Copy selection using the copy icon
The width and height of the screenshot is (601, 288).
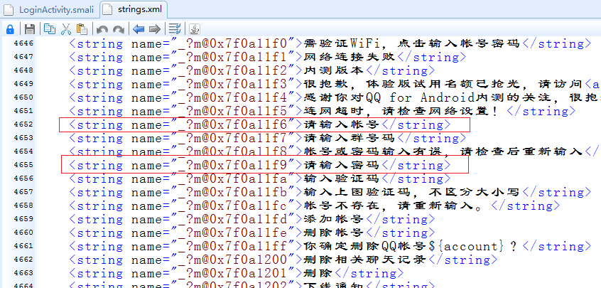[49, 28]
